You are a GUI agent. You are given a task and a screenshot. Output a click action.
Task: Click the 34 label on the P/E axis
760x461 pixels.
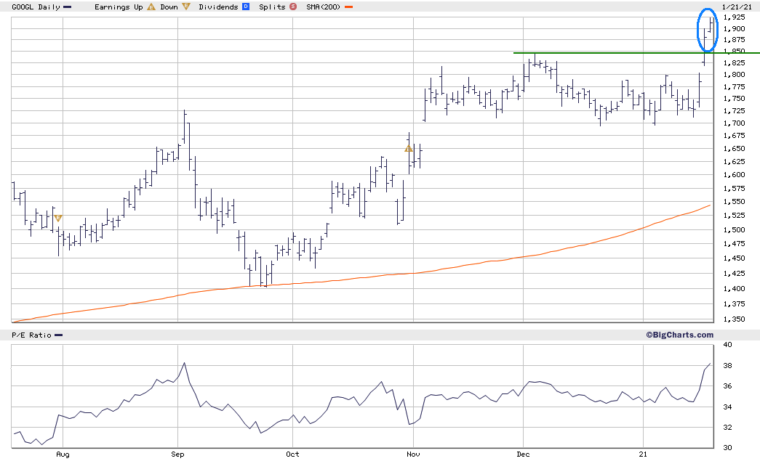[727, 407]
